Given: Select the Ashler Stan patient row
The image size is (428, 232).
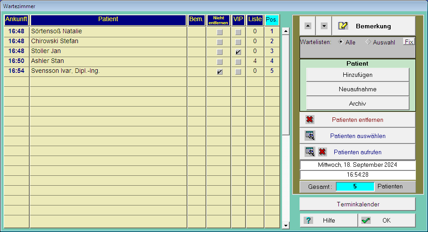Looking at the screenshot, I should click(x=108, y=61).
